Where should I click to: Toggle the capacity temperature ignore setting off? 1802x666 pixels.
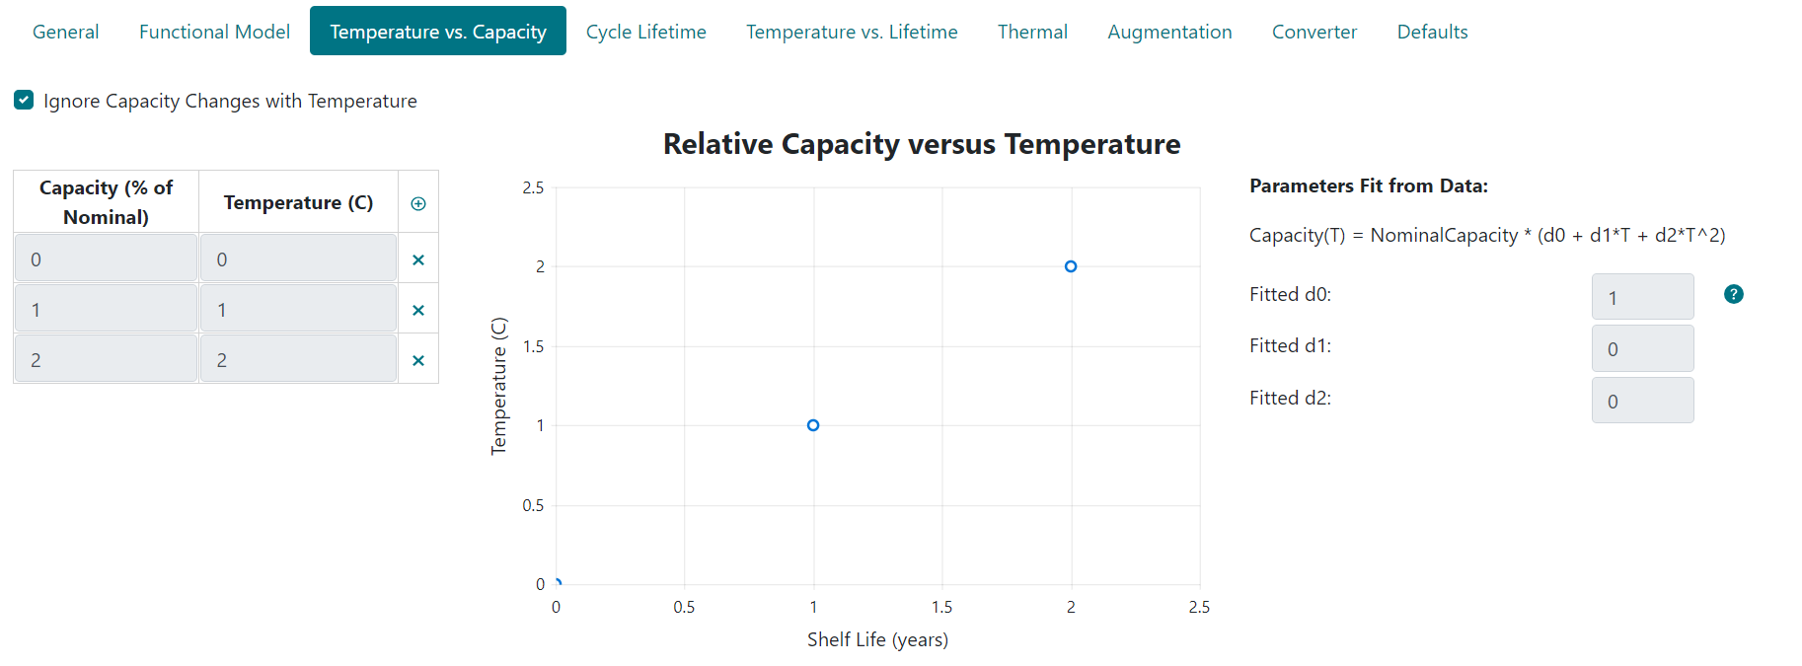pos(23,99)
